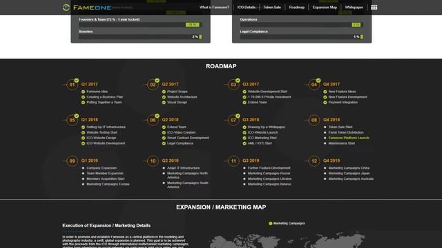Click the 06 roadmap circle marker
The width and height of the screenshot is (442, 248).
tap(153, 120)
